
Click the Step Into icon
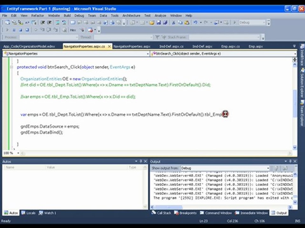tap(42, 30)
